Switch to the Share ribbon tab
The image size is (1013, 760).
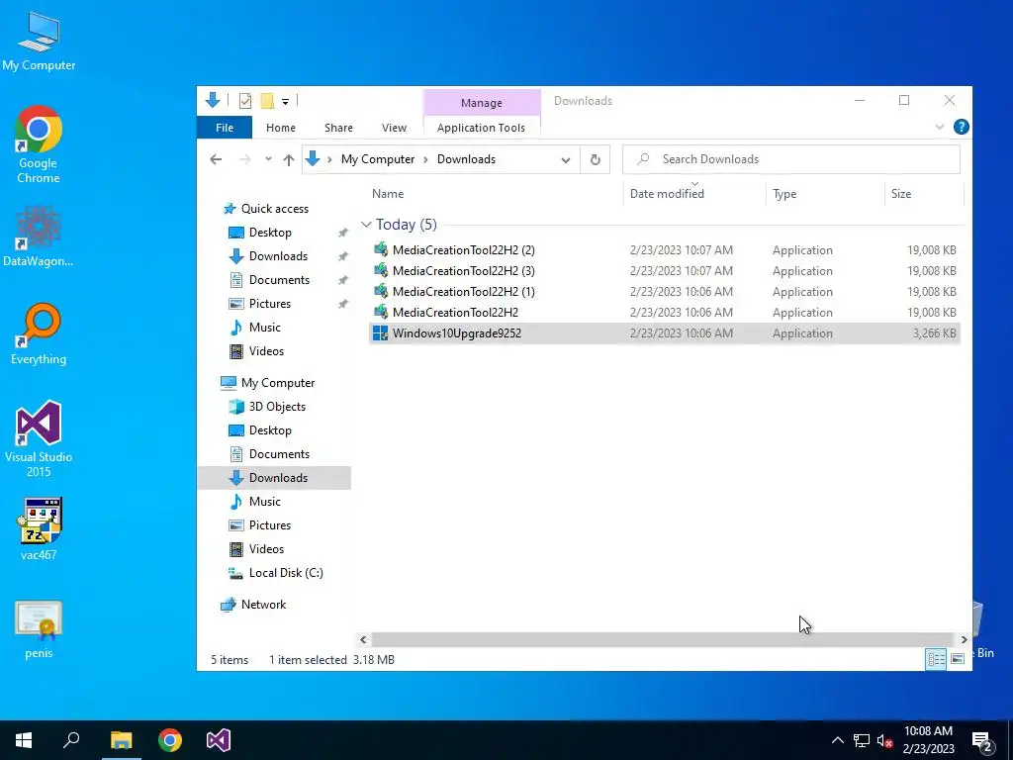[x=338, y=128]
